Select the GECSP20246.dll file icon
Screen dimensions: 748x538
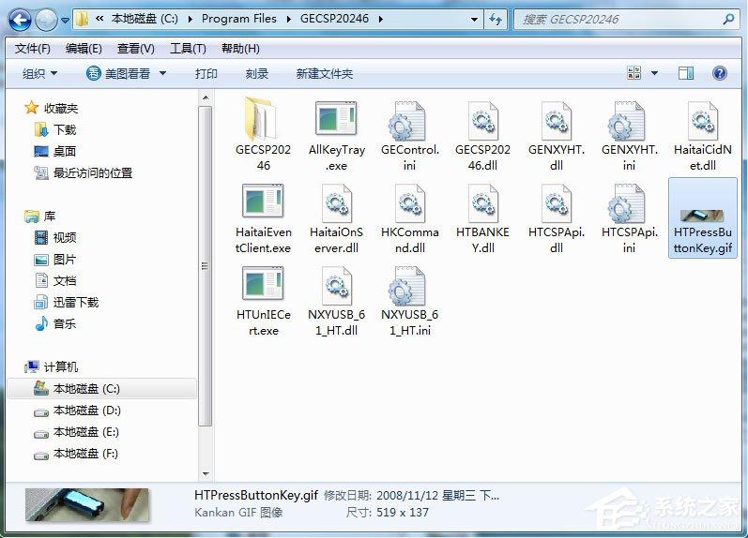[482, 120]
